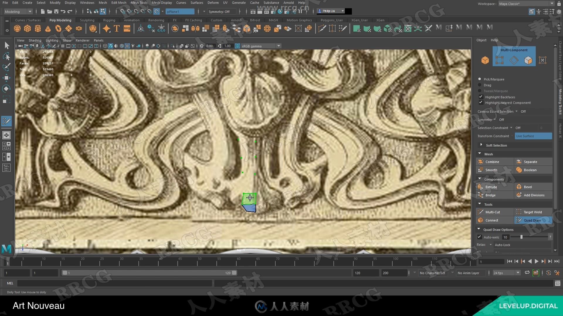
Task: Open the Deform menu
Action: point(213,3)
